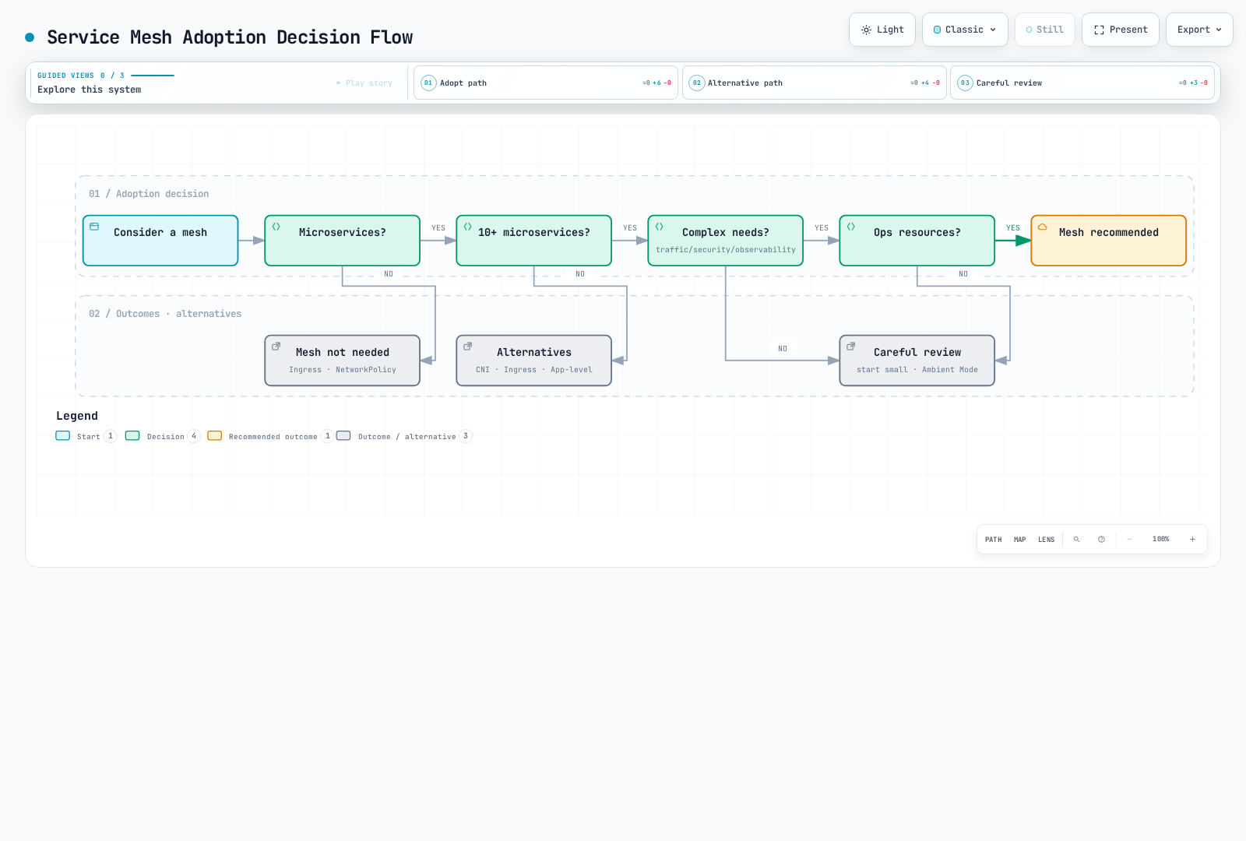Click the 03 badge of Careful review view
1246x841 pixels.
tap(965, 83)
